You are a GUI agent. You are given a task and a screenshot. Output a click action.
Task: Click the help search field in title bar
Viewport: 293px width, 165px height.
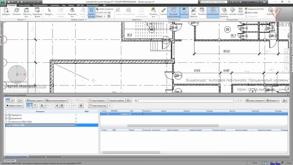(x=213, y=2)
